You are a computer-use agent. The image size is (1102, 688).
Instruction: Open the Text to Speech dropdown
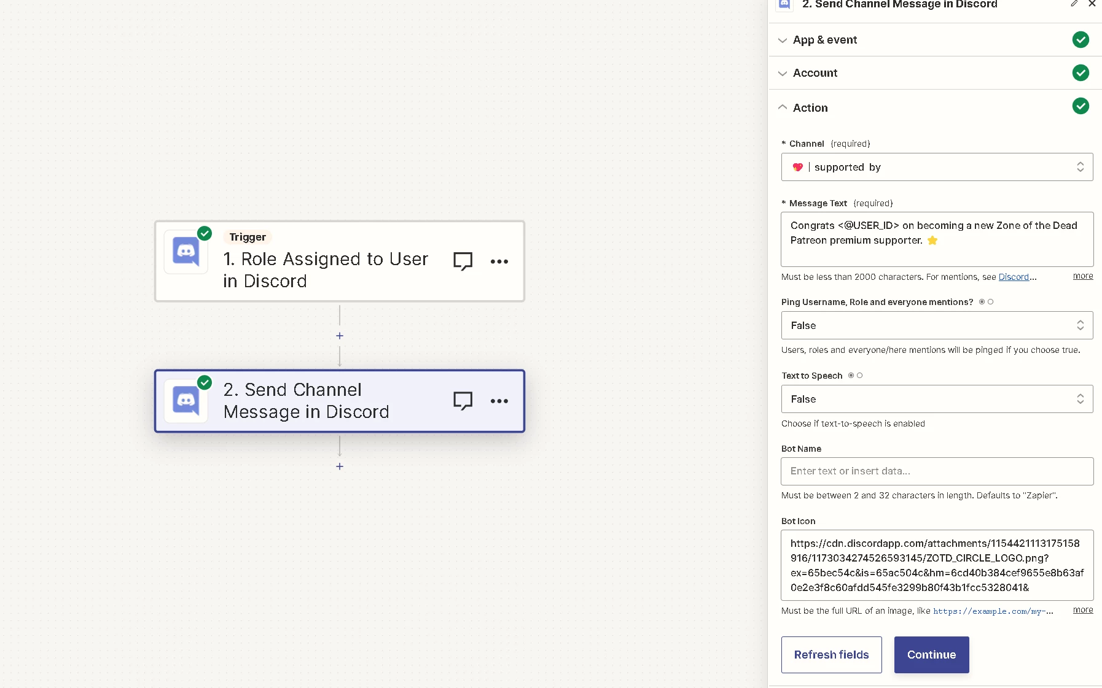pos(937,399)
